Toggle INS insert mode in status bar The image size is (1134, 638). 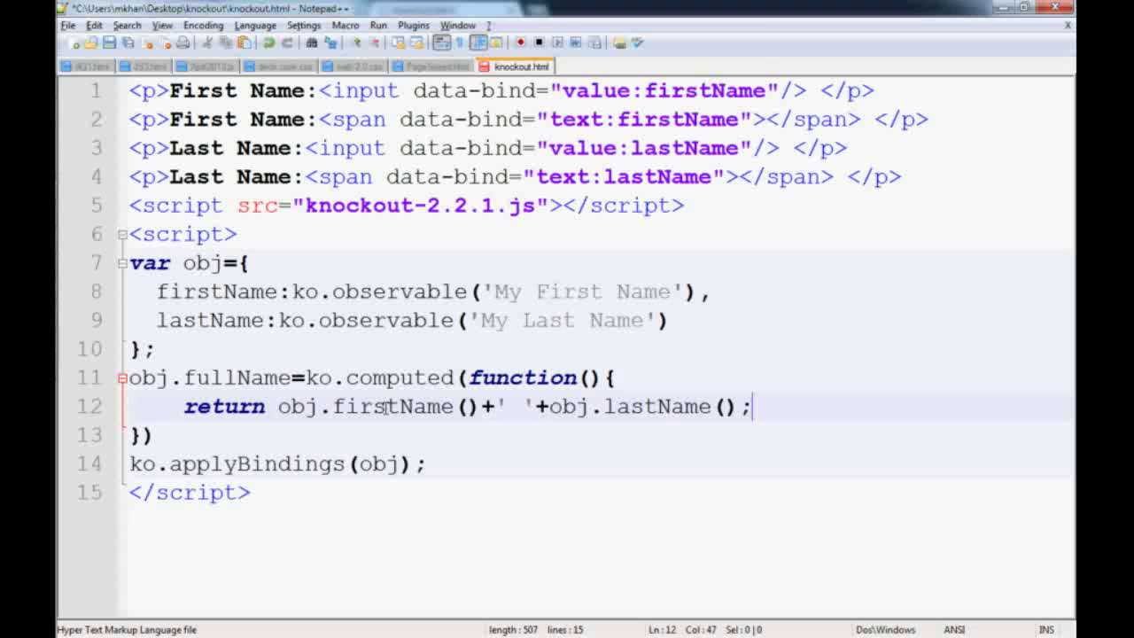coord(1046,630)
